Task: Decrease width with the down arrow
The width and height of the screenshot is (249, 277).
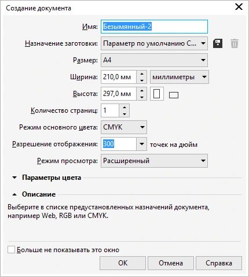Action: [142, 80]
